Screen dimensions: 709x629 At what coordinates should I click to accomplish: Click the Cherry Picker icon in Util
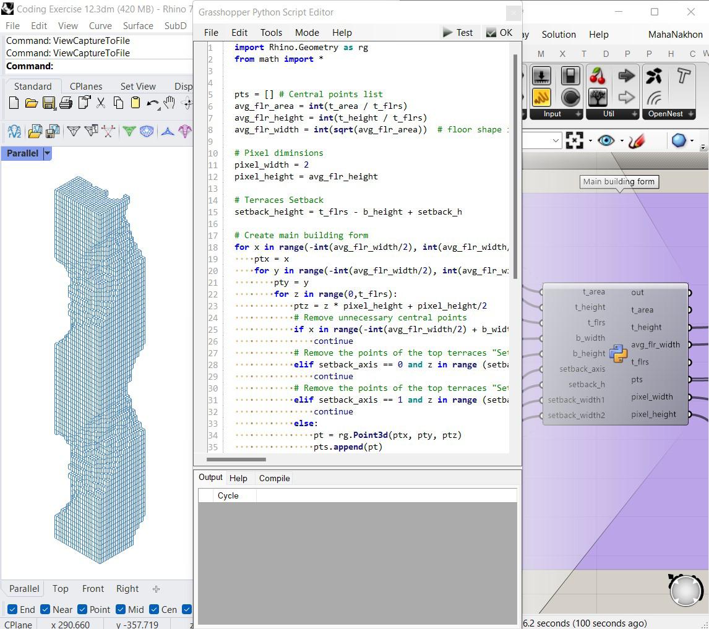coord(598,76)
